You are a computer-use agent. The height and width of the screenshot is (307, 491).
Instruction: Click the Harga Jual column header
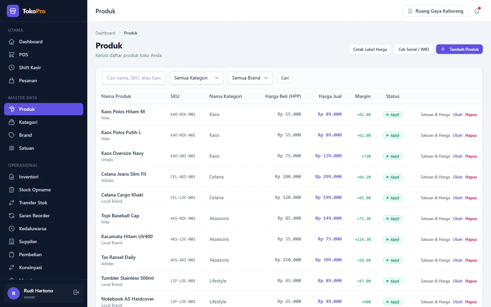point(330,96)
